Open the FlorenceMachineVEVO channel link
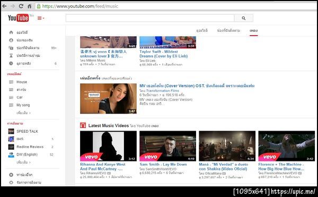The width and height of the screenshot is (318, 197). point(281,173)
